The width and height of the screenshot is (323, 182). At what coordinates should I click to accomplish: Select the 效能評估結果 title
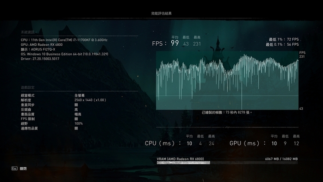(161, 14)
